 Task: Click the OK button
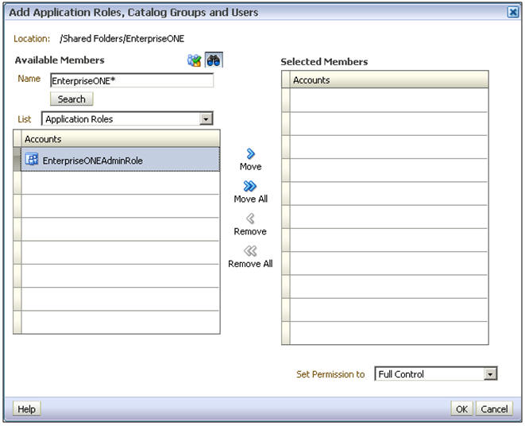[x=461, y=409]
